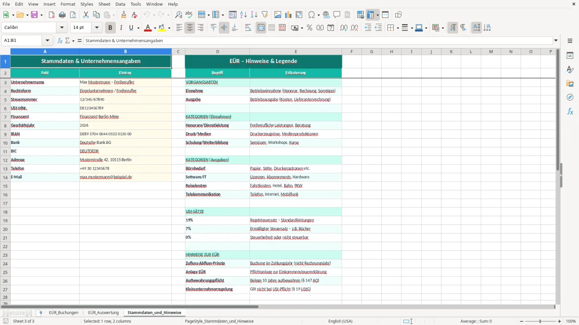Click the Print icon
Screen dimensions: 579x325
click(x=62, y=15)
